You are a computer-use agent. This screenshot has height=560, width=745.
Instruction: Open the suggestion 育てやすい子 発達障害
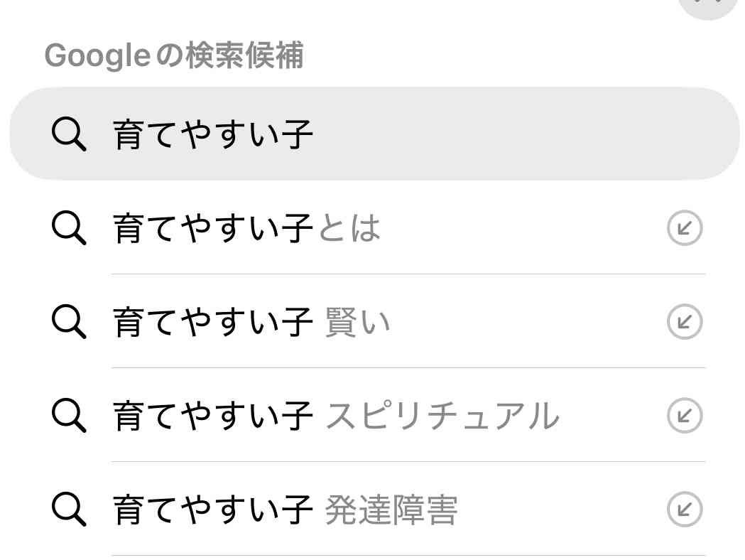284,510
